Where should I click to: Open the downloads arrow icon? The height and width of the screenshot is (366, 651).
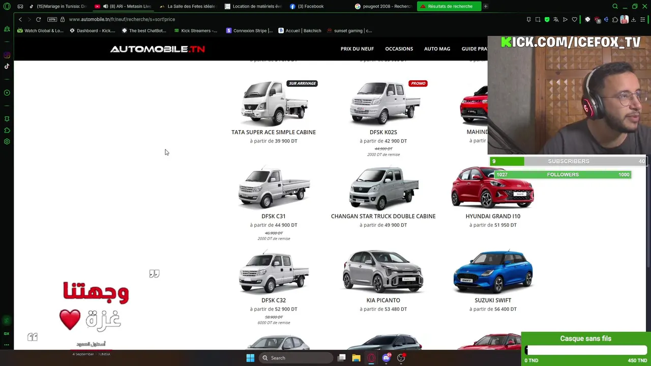[633, 19]
